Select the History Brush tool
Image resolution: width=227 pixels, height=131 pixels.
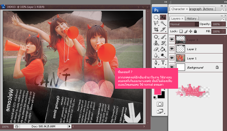[163, 43]
